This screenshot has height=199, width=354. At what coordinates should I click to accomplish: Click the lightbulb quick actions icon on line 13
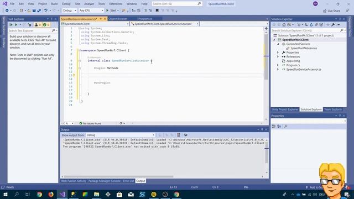[74, 75]
